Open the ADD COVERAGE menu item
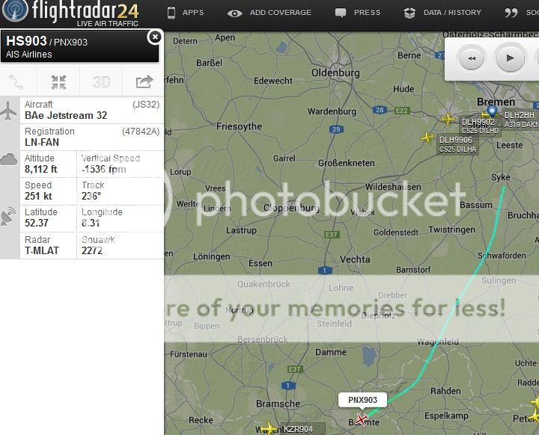This screenshot has width=539, height=435. coord(269,13)
